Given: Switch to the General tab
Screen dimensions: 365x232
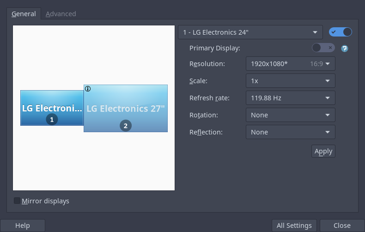Looking at the screenshot, I should (24, 14).
